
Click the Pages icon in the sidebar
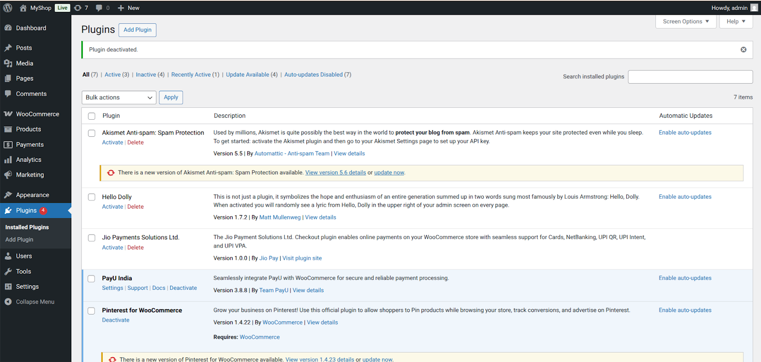tap(8, 78)
